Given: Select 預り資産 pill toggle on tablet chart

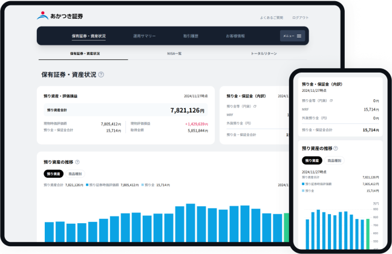Looking at the screenshot, I should tap(53, 174).
